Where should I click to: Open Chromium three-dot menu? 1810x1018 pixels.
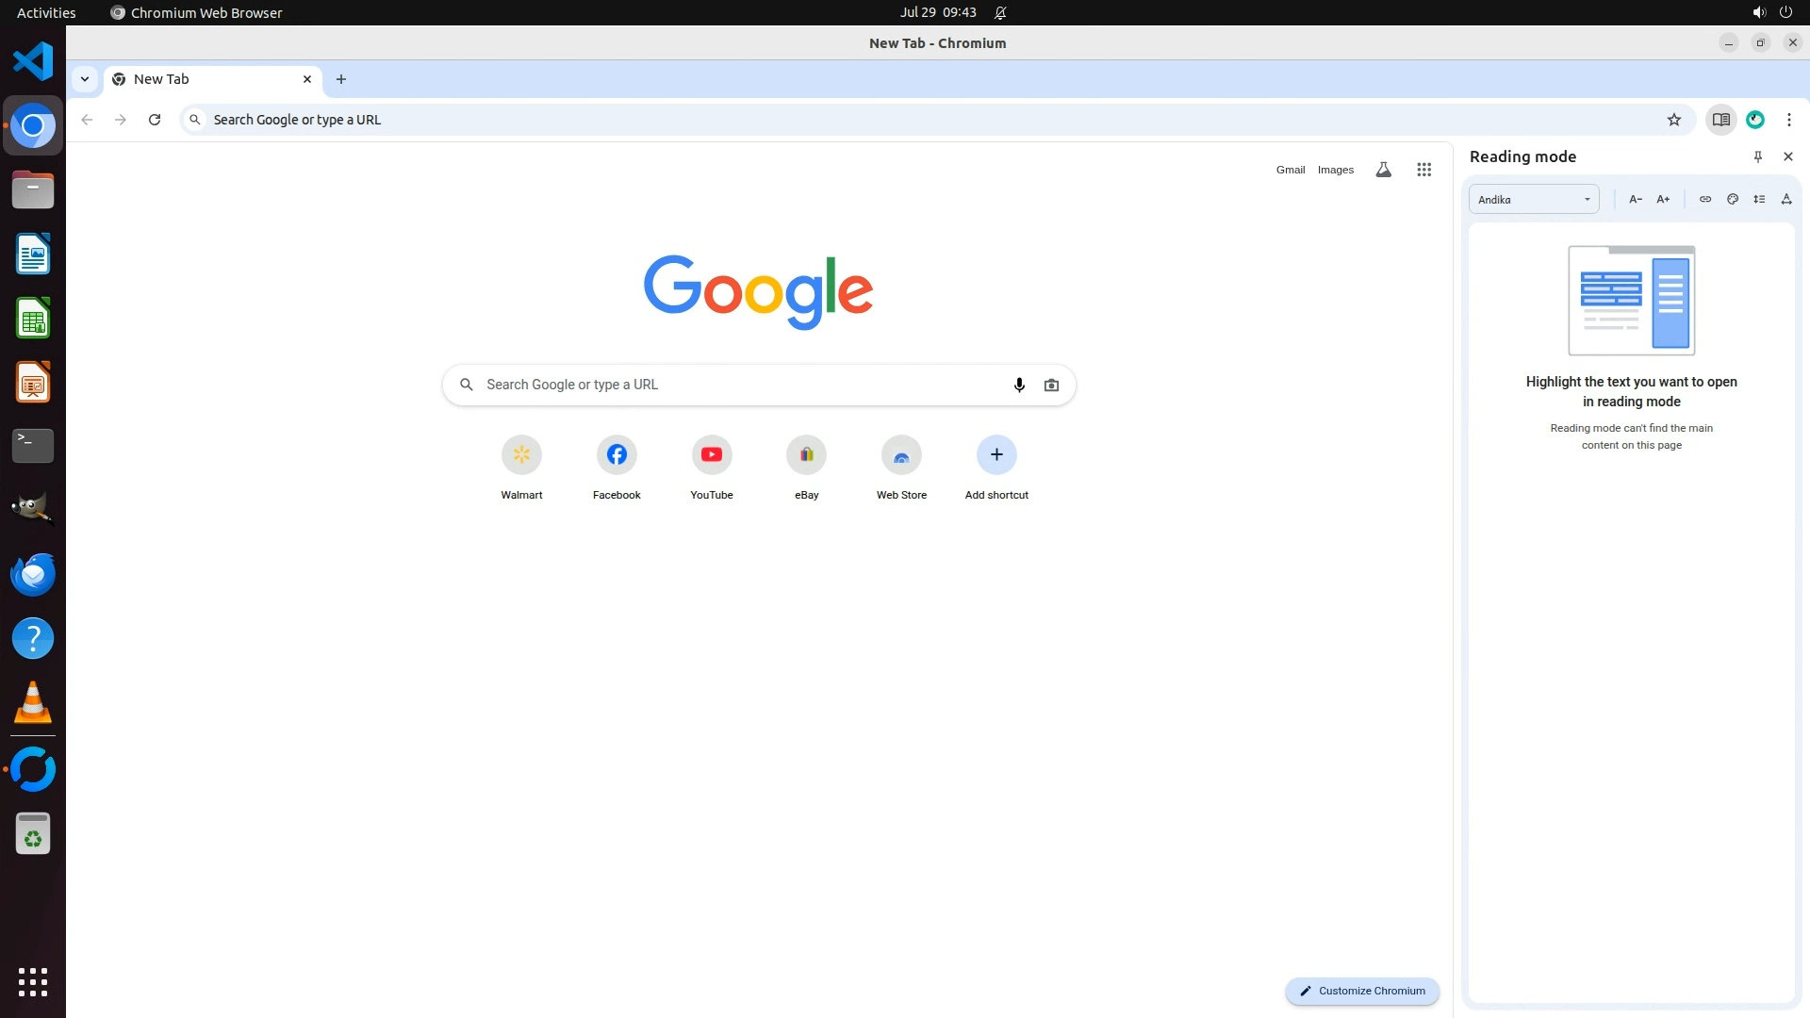[x=1788, y=120]
